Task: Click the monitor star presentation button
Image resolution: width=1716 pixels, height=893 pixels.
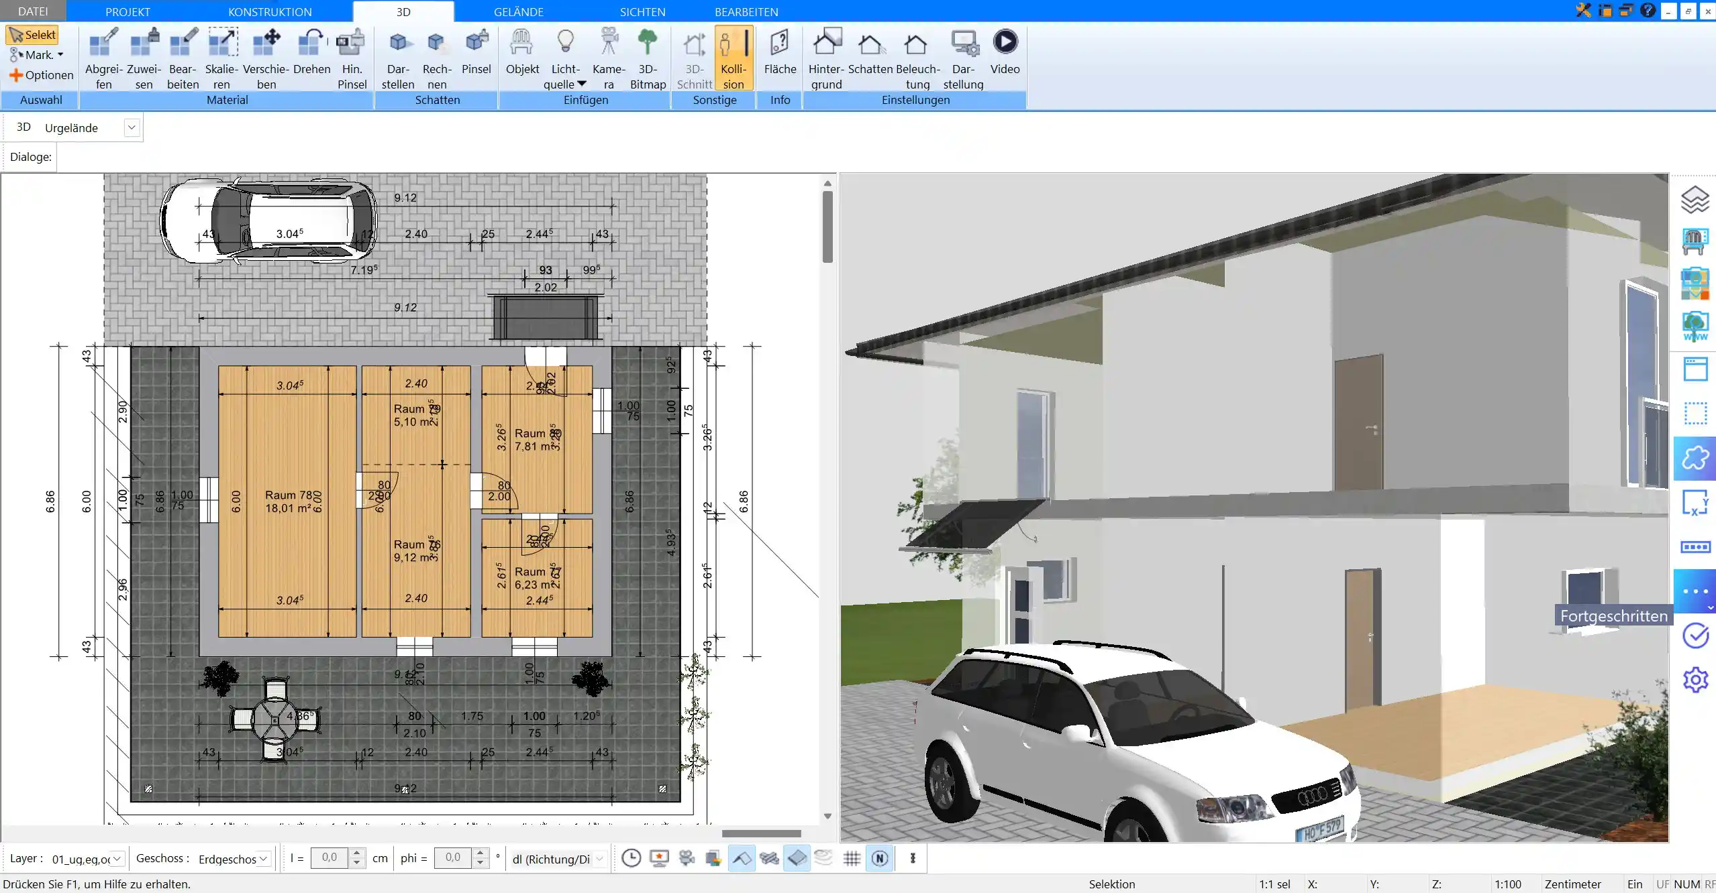Action: point(659,858)
